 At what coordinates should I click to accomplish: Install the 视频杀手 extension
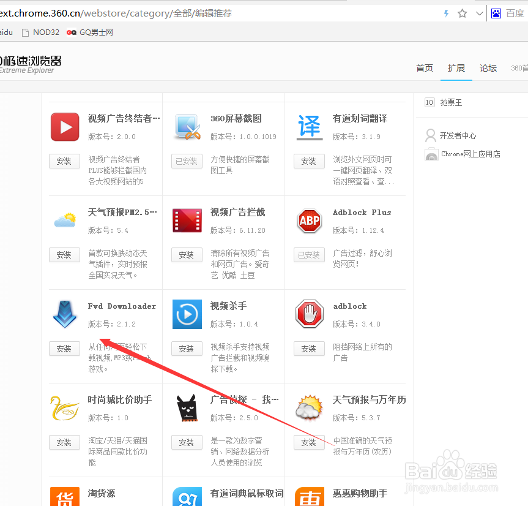coord(187,349)
